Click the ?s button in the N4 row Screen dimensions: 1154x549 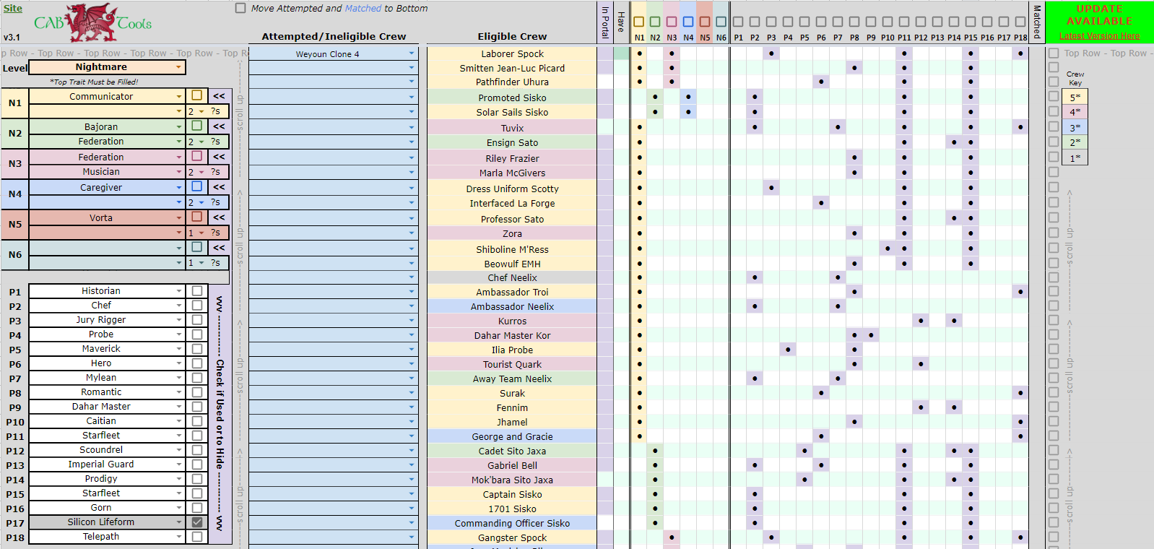click(216, 202)
